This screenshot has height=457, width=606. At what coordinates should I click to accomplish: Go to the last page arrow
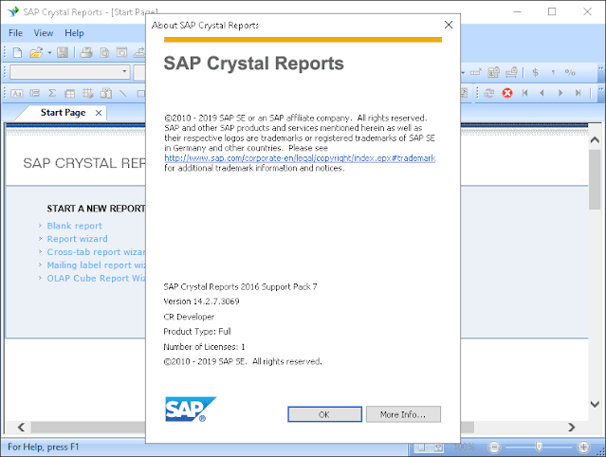[x=578, y=93]
